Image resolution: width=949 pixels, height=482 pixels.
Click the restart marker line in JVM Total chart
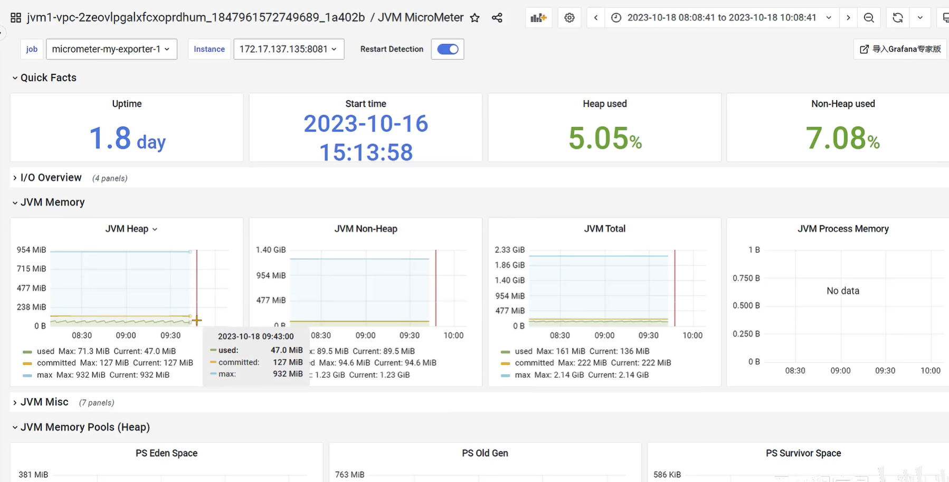[675, 288]
